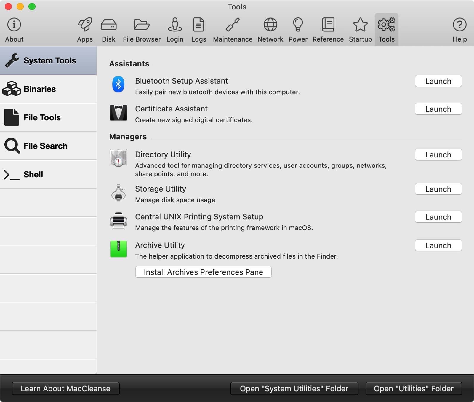Image resolution: width=474 pixels, height=402 pixels.
Task: Click the green zoom window button
Action: 32,7
